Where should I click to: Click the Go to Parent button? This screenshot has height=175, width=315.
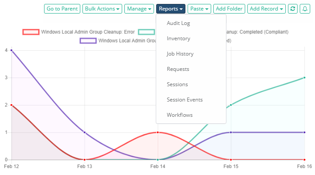coord(62,9)
